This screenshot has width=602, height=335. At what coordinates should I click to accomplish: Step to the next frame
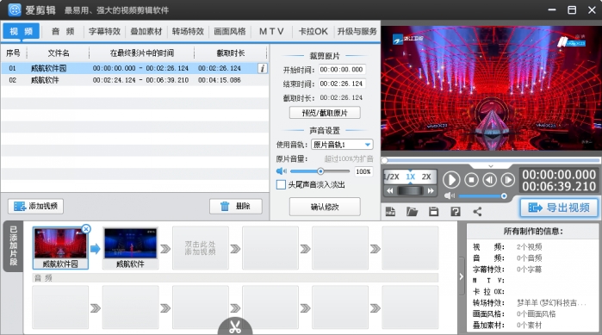(x=507, y=180)
